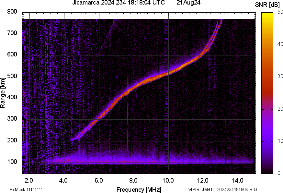
Task: Click the 'RxMask 11111111' text
Action: pyautogui.click(x=26, y=189)
